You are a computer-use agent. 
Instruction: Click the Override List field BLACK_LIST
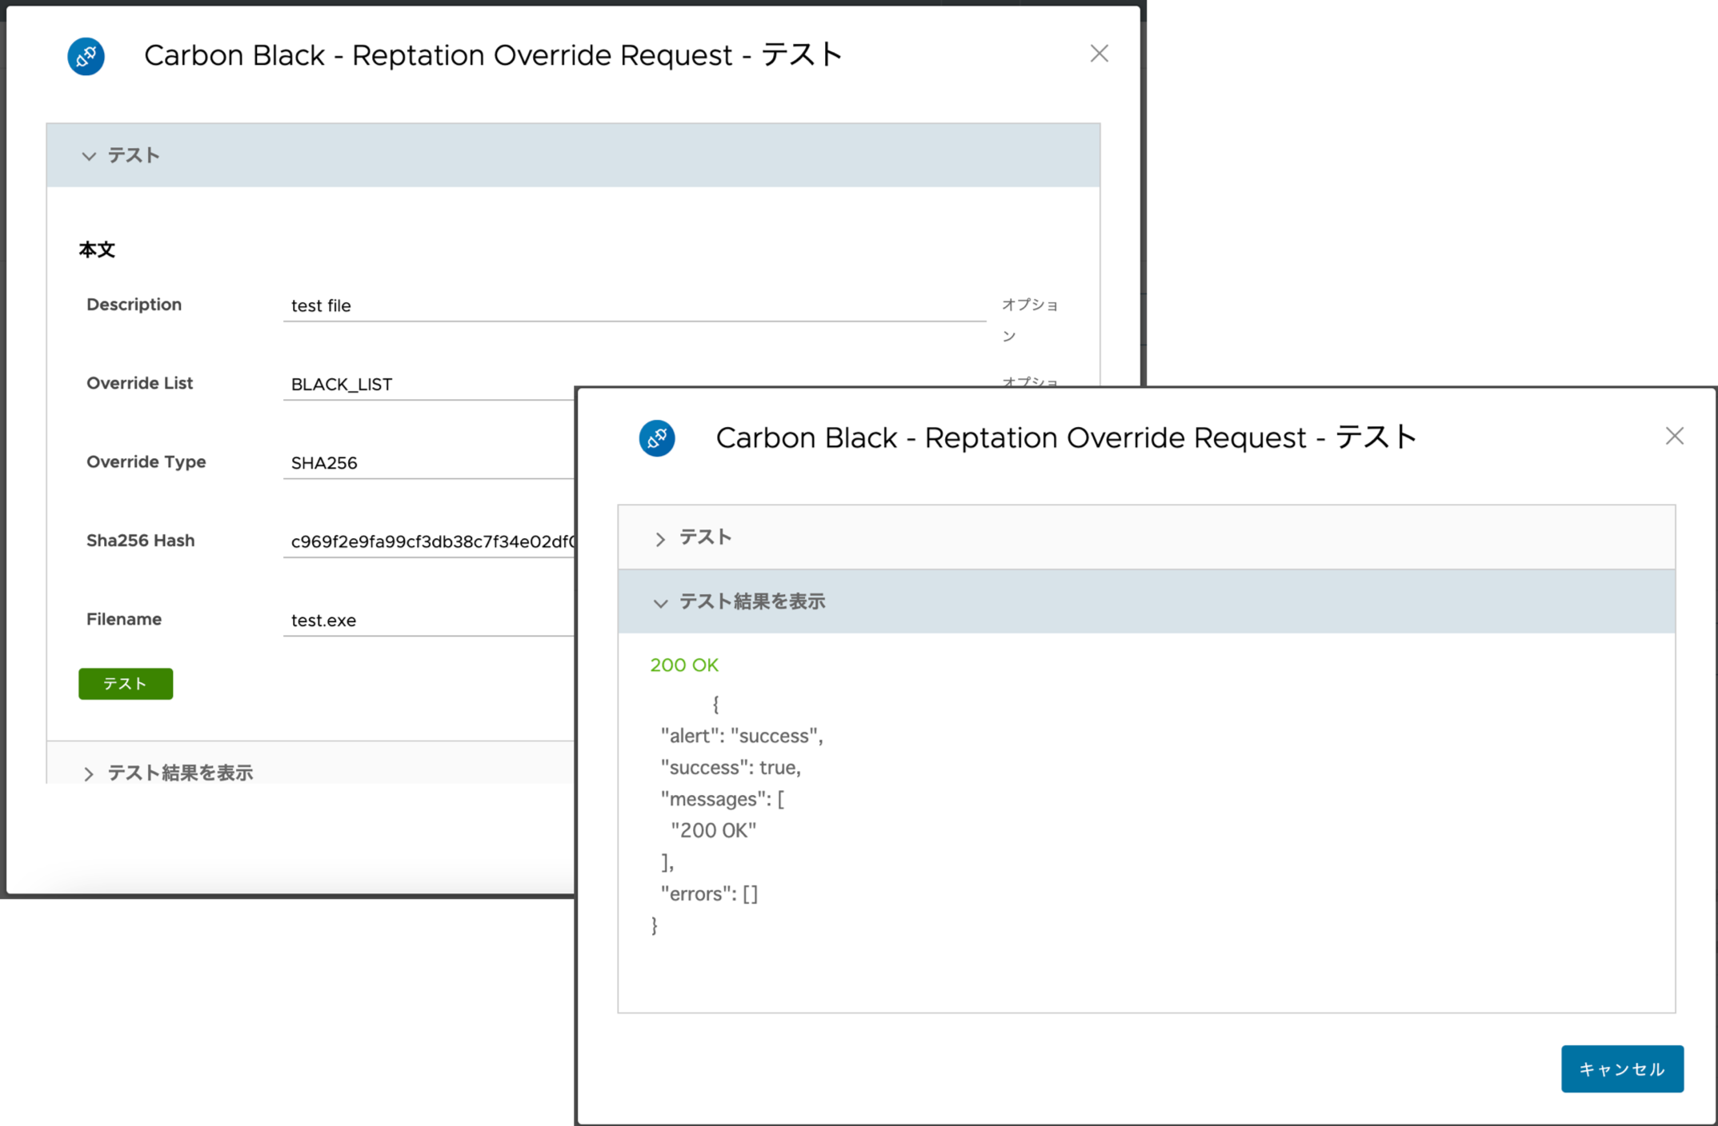pyautogui.click(x=430, y=384)
